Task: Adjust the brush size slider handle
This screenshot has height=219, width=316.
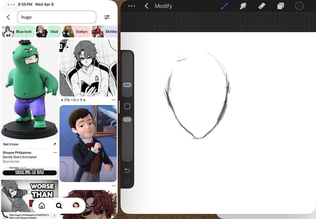Action: (x=127, y=85)
